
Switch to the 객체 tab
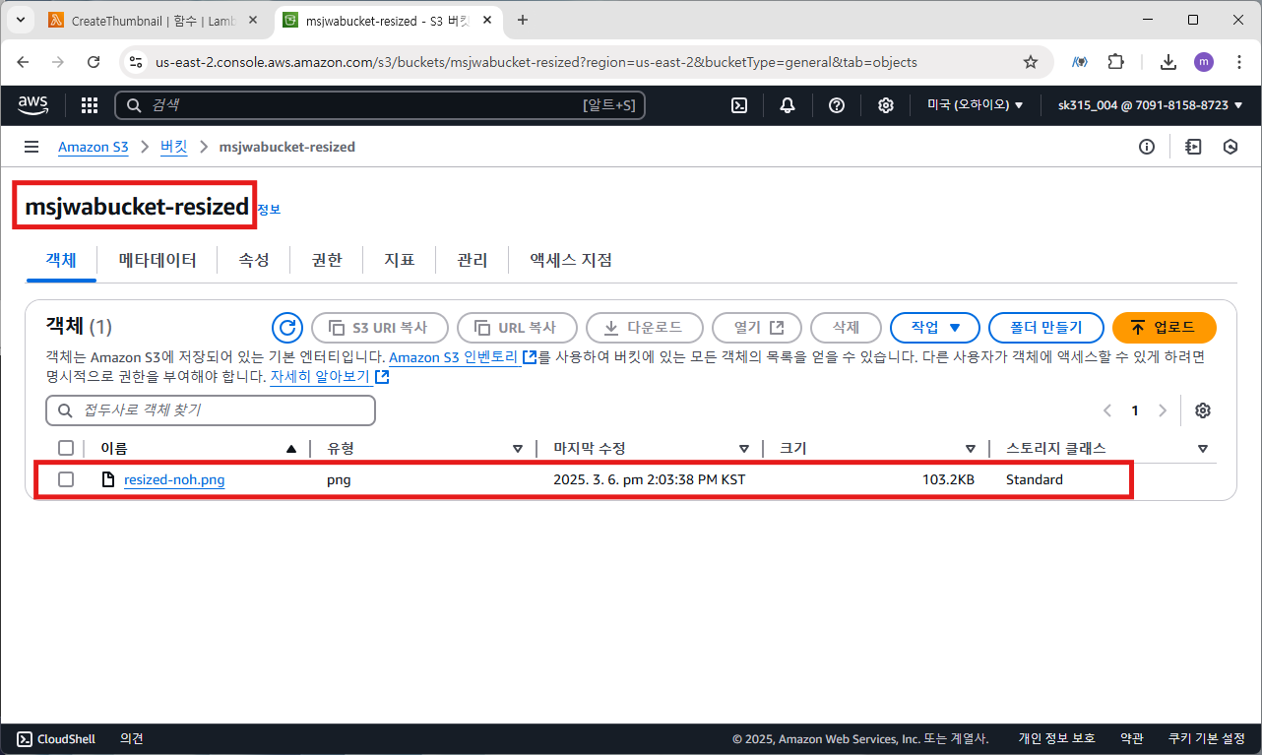point(61,260)
